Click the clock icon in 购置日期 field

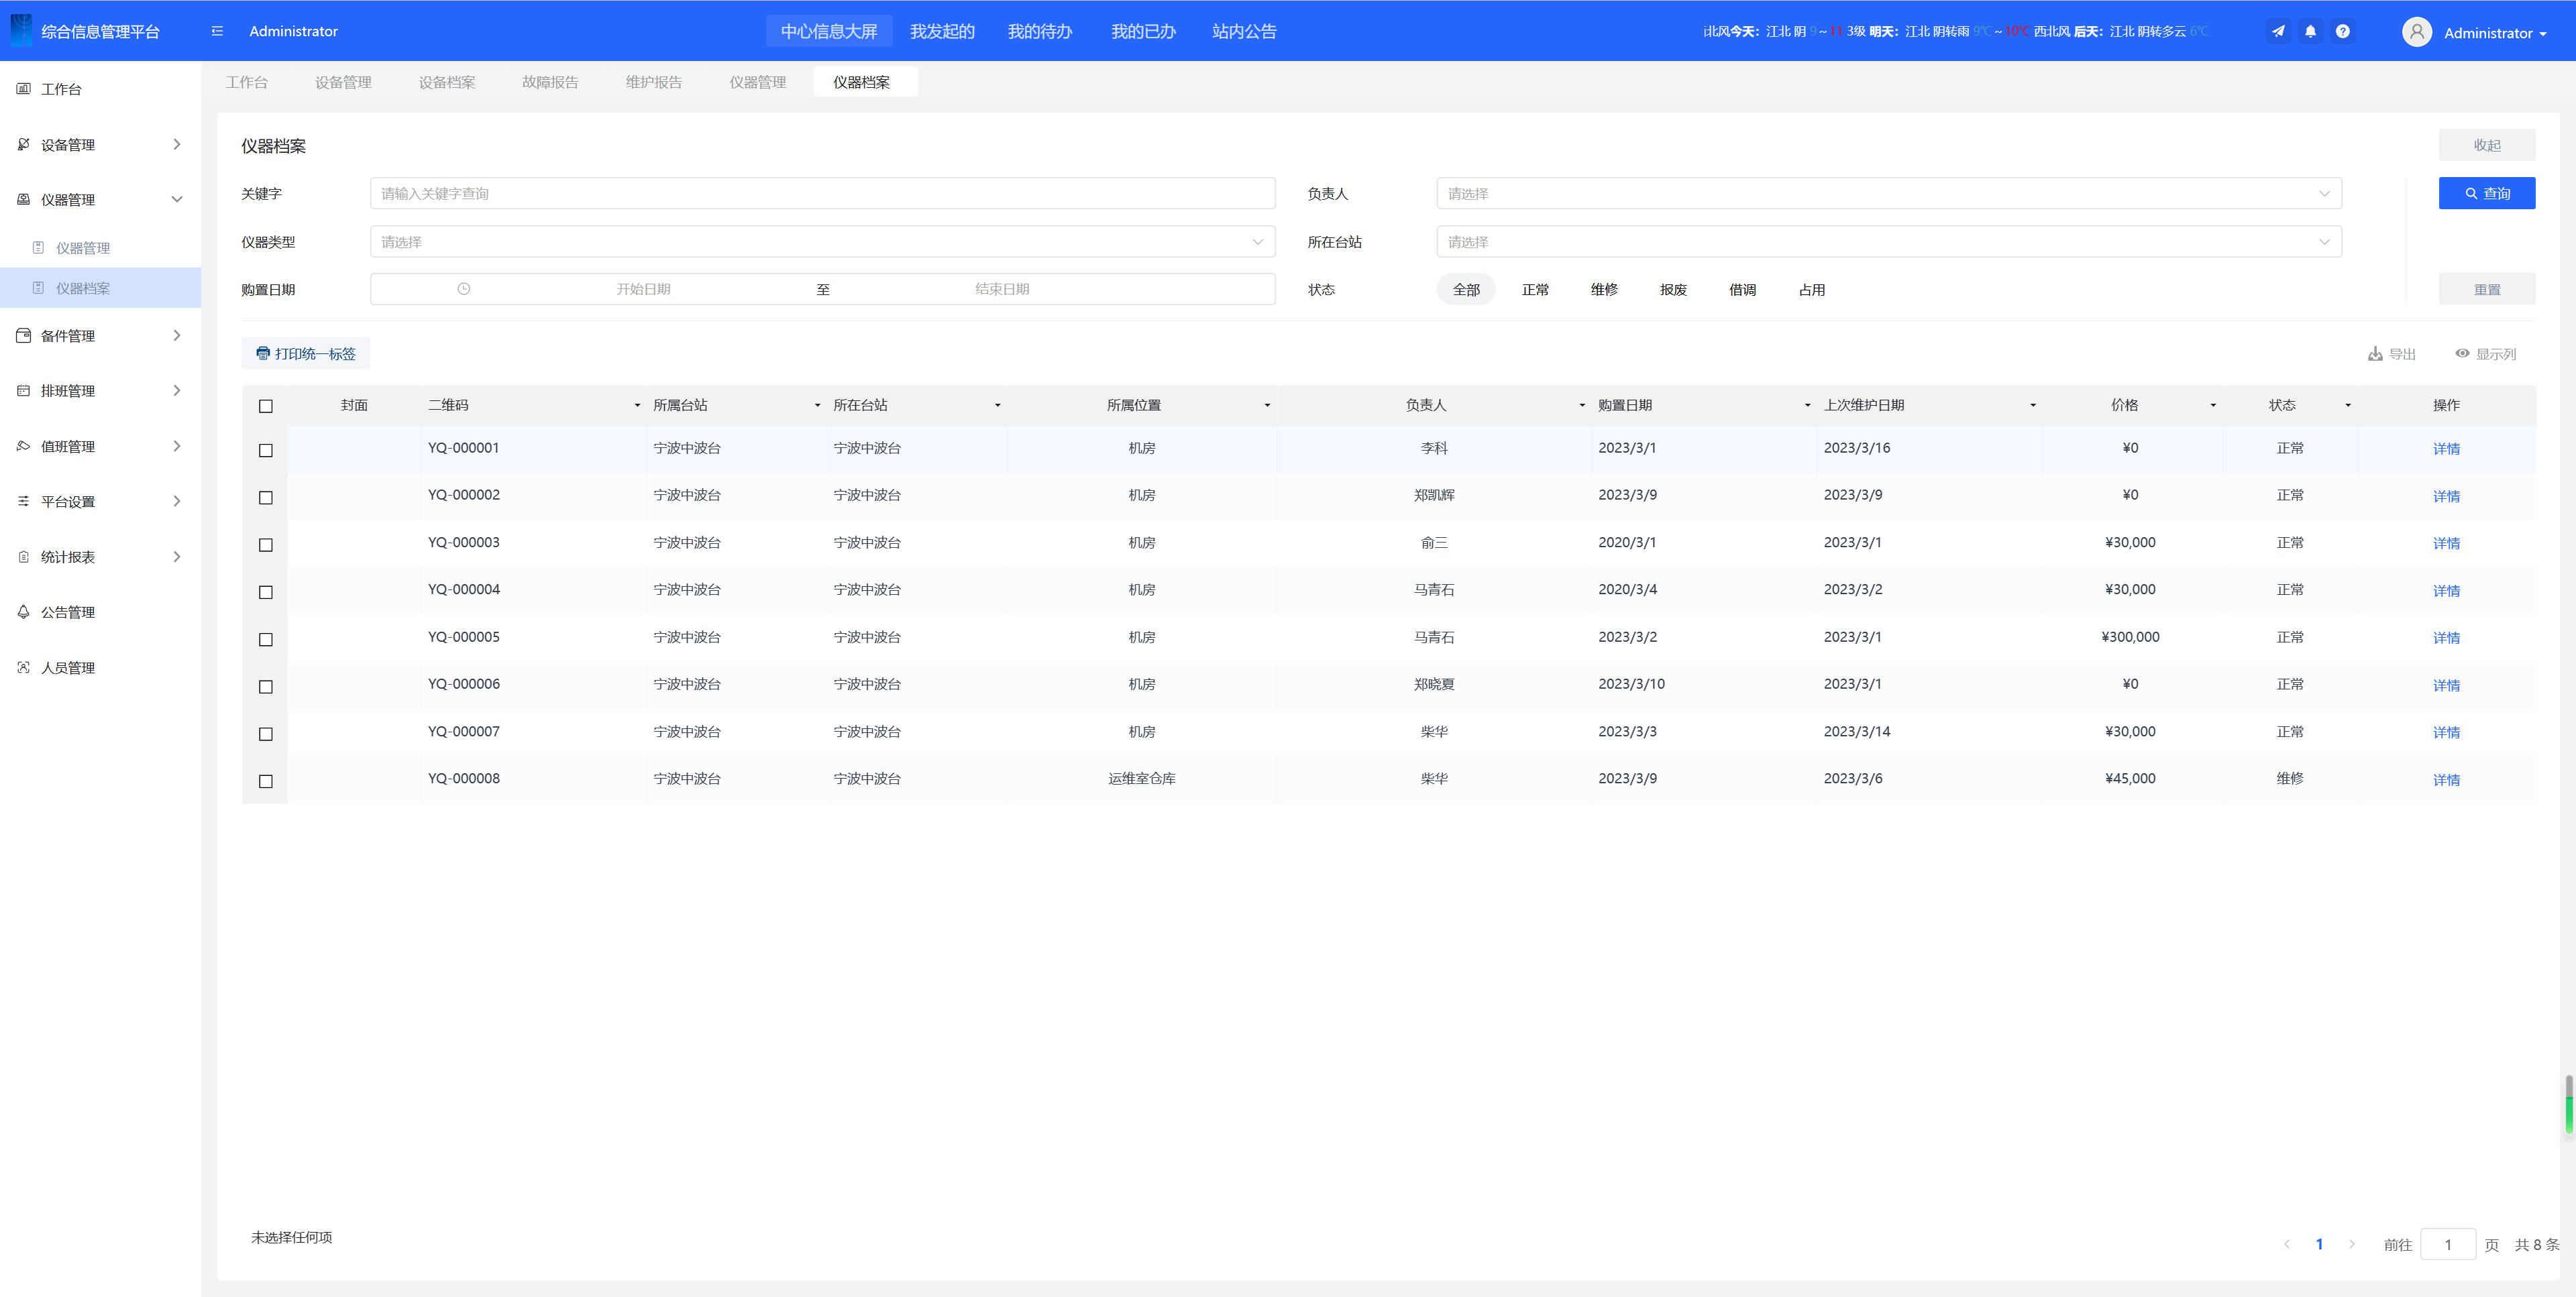point(463,289)
